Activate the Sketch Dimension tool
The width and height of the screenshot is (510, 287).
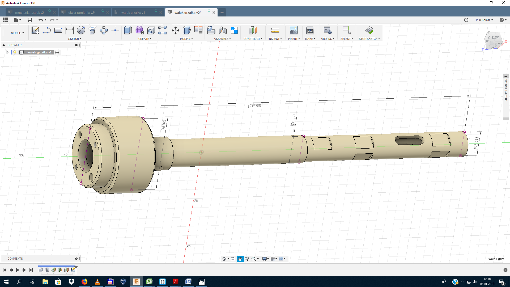(70, 30)
